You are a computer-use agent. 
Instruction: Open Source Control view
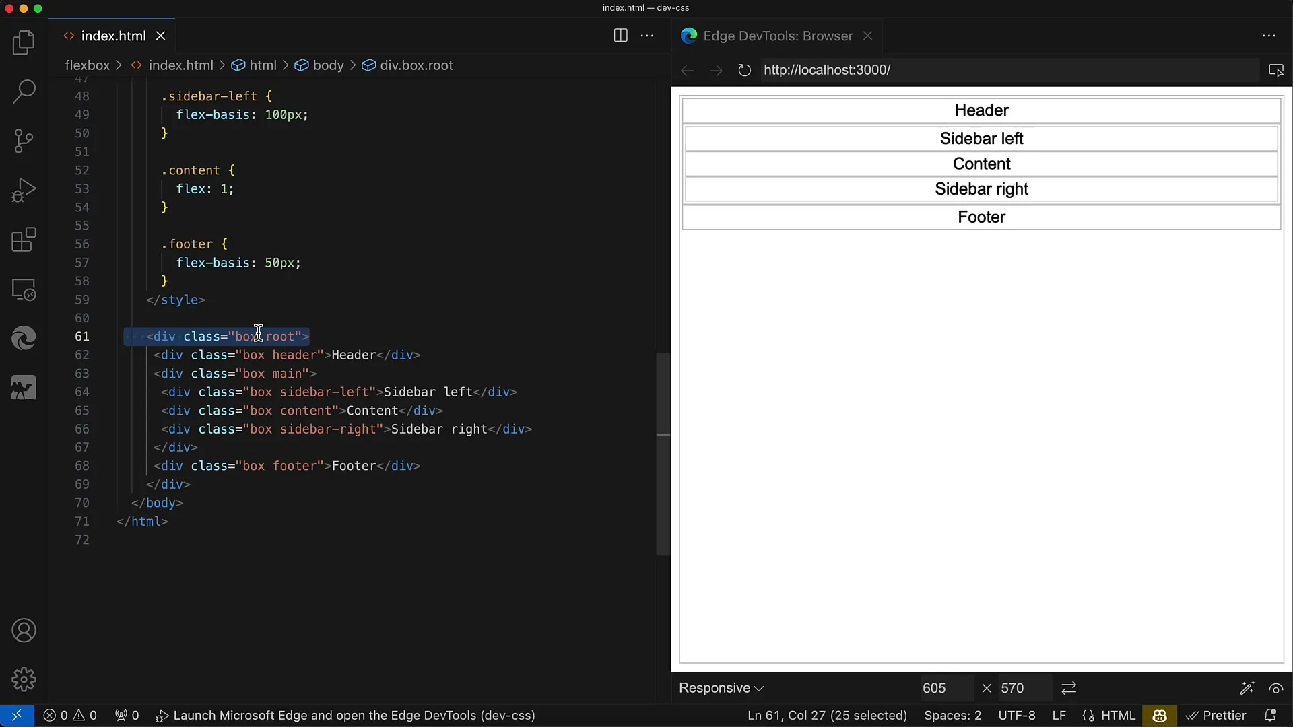pos(24,141)
